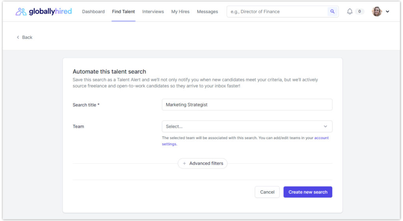Click the globallyhired logo icon
This screenshot has width=403, height=221.
coord(21,11)
